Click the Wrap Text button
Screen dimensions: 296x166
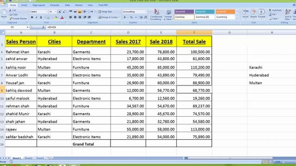point(105,12)
